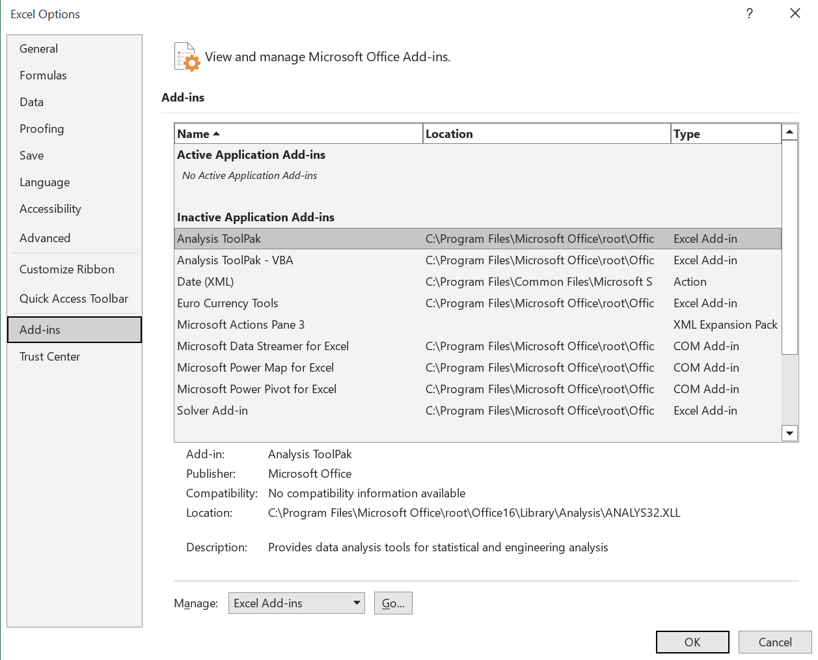Viewport: 818px width, 660px height.
Task: Select the Add-ins category
Action: tap(74, 330)
